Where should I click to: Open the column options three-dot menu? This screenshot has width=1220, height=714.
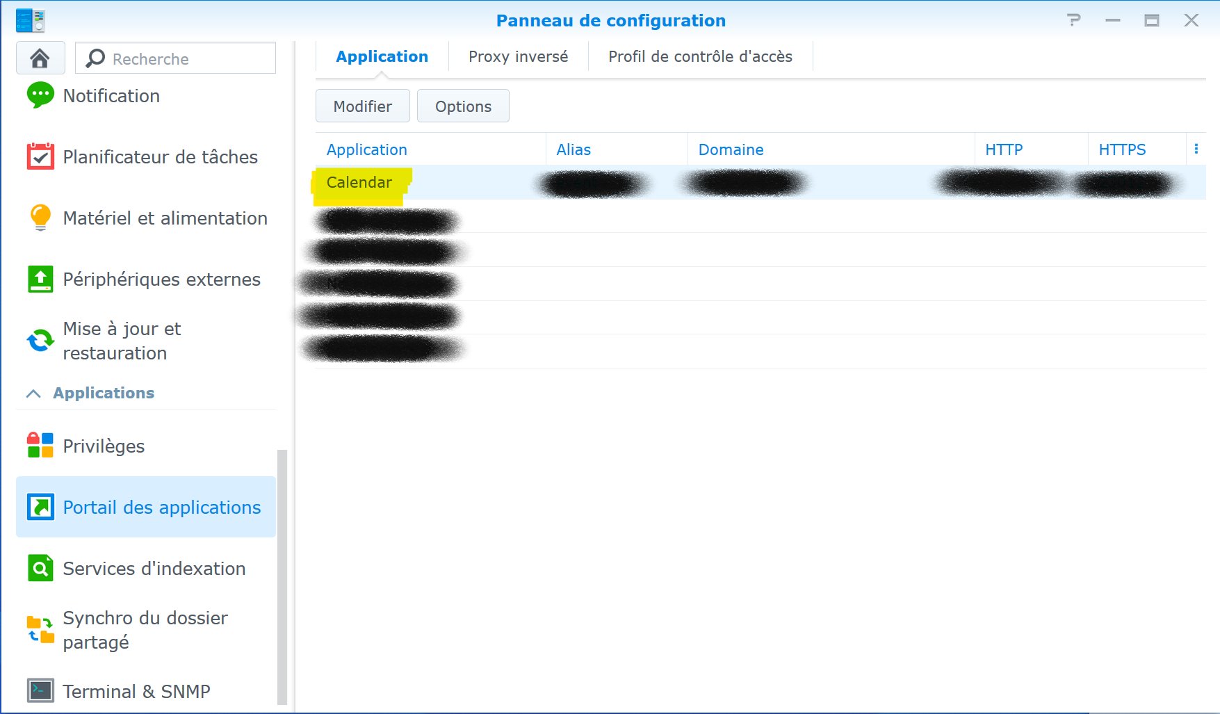1196,149
